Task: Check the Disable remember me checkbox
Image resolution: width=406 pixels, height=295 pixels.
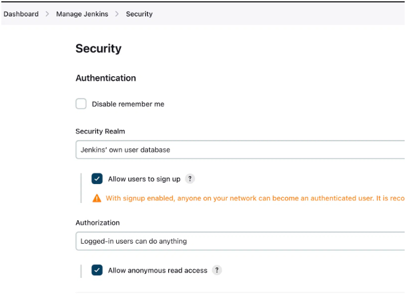Action: coord(81,104)
